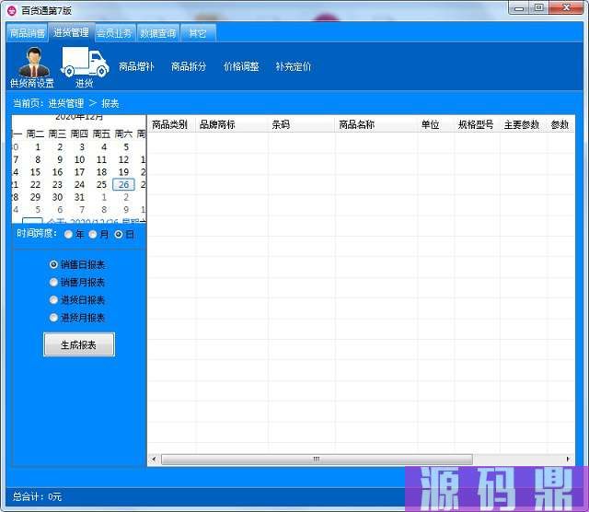
Task: Select December 31 in the calendar
Action: [79, 197]
